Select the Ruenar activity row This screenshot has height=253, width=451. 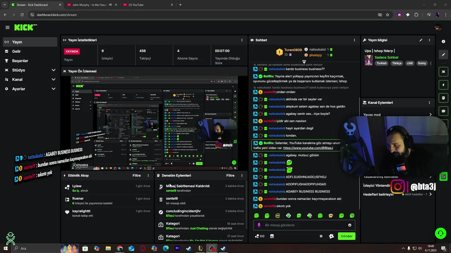coord(107,201)
